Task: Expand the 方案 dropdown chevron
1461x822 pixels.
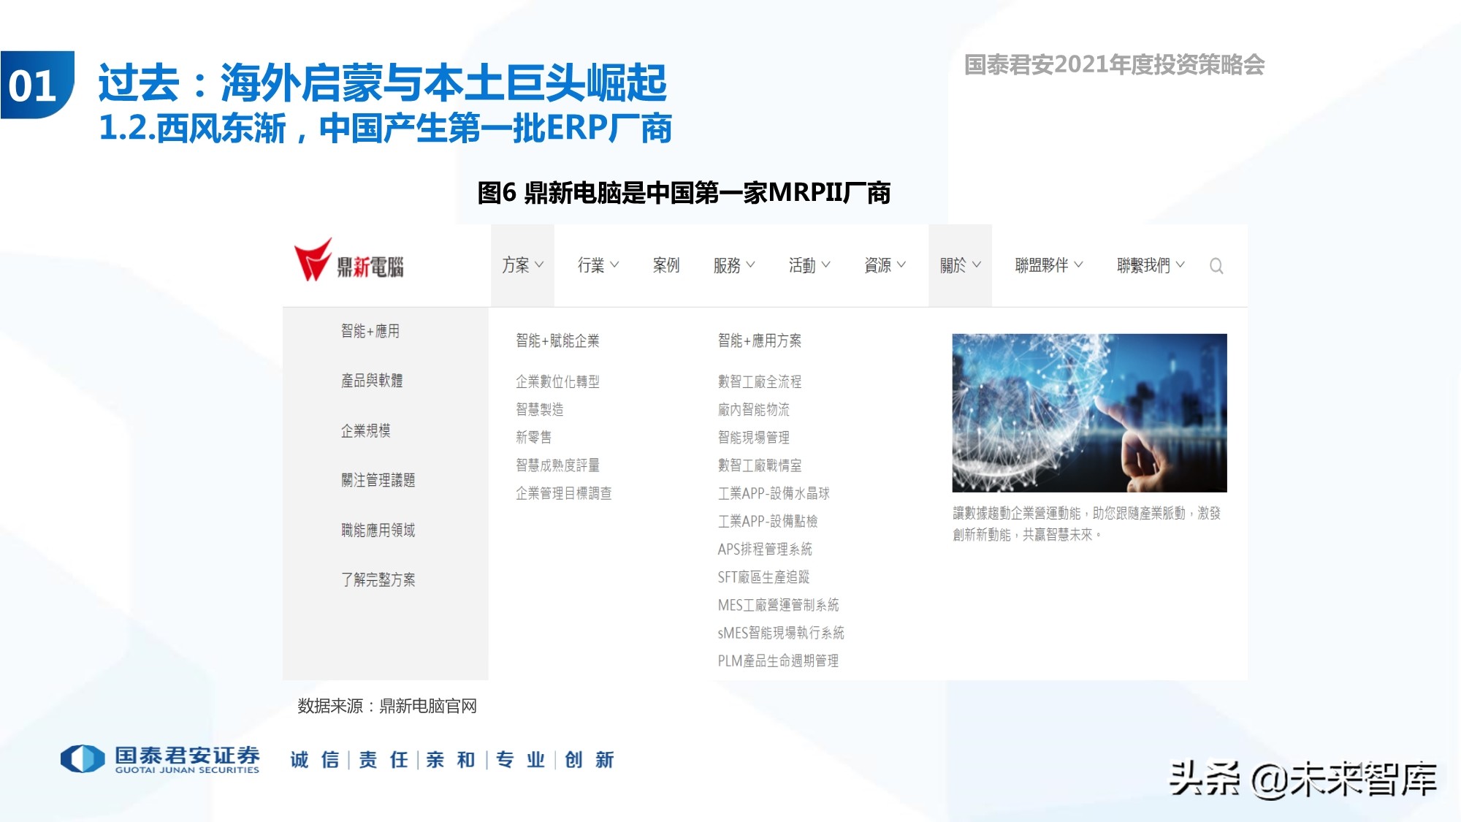Action: 539,265
